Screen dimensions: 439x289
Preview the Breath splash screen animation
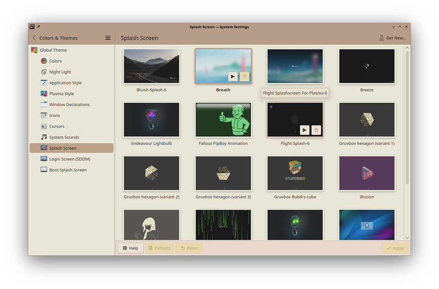pyautogui.click(x=233, y=76)
